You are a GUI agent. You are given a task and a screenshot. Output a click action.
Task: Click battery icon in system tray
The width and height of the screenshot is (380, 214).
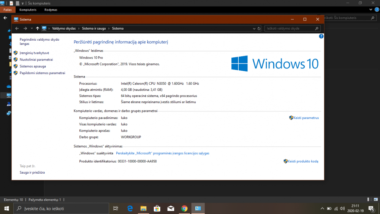coord(329,208)
